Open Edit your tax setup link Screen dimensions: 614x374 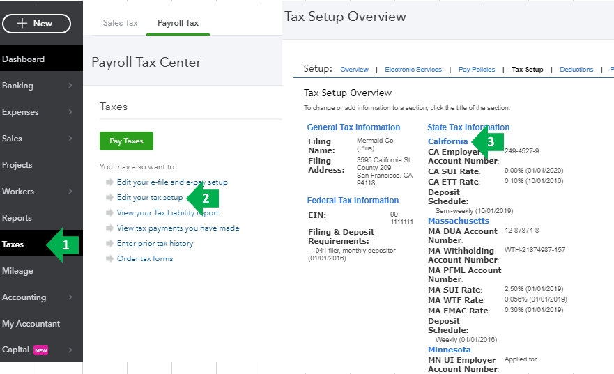(x=150, y=198)
